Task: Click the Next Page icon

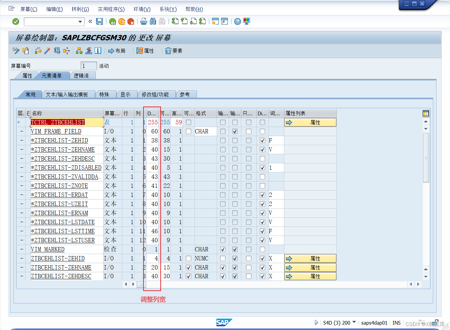Action: pos(193,22)
